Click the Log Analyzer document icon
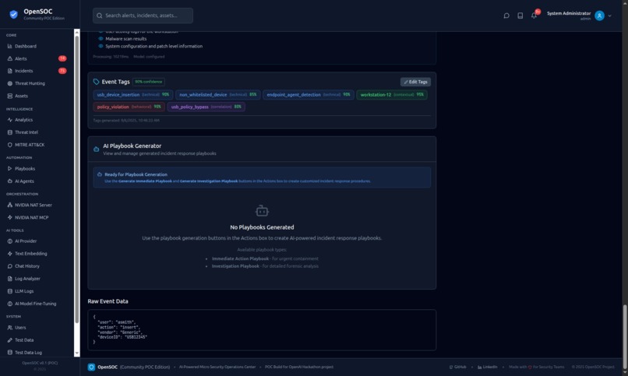Viewport: 628px width, 376px height. (9, 279)
